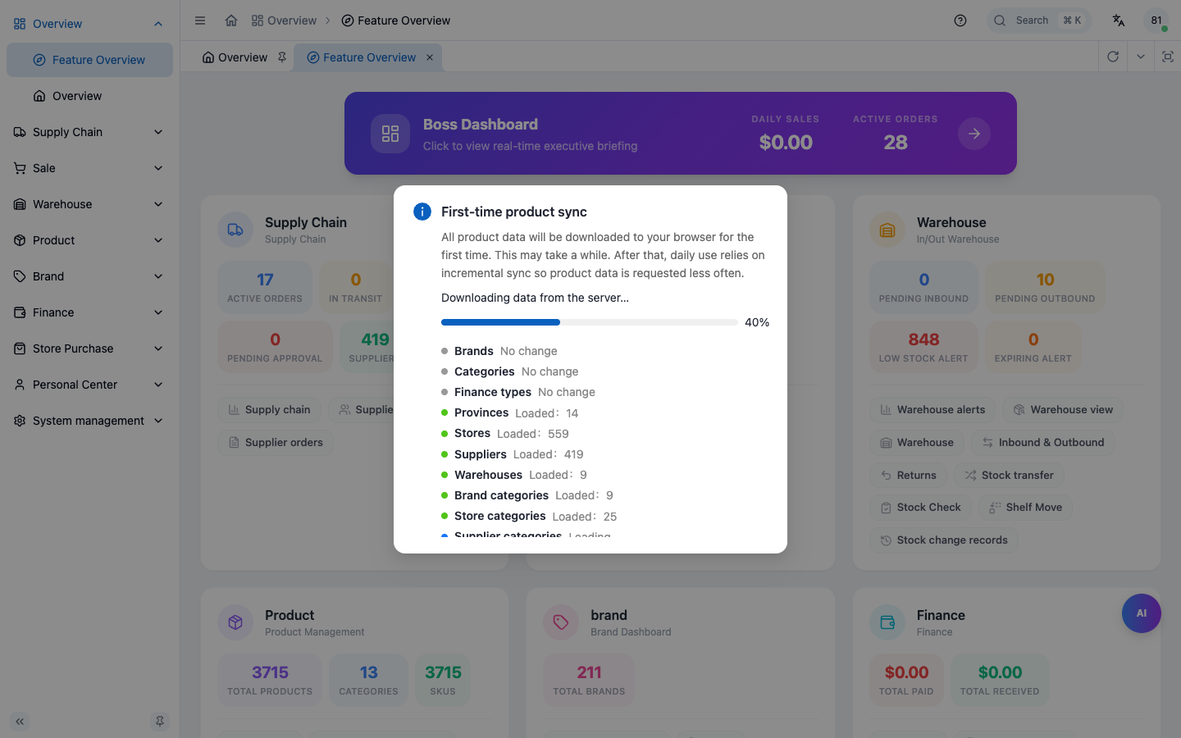
Task: Select Feature Overview in sidebar
Action: point(89,60)
